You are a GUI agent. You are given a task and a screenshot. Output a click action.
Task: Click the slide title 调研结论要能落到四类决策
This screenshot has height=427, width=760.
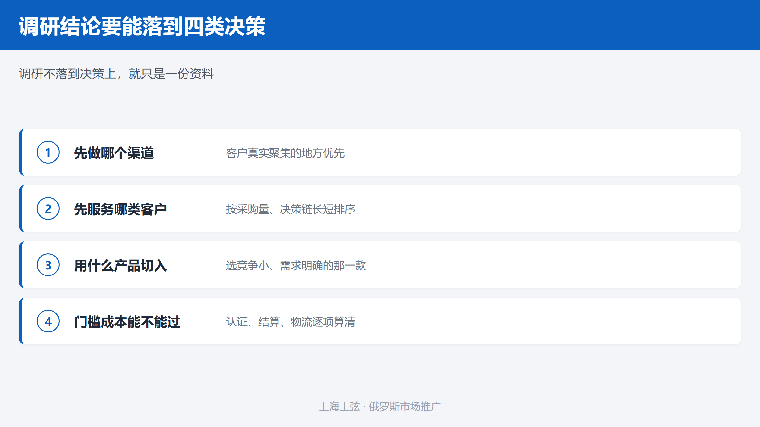(x=142, y=26)
